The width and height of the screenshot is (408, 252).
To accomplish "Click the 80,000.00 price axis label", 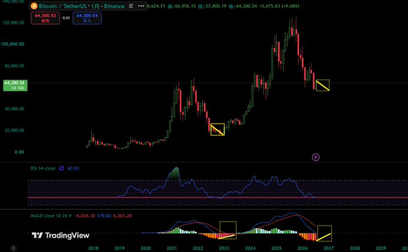I will 14,66.
